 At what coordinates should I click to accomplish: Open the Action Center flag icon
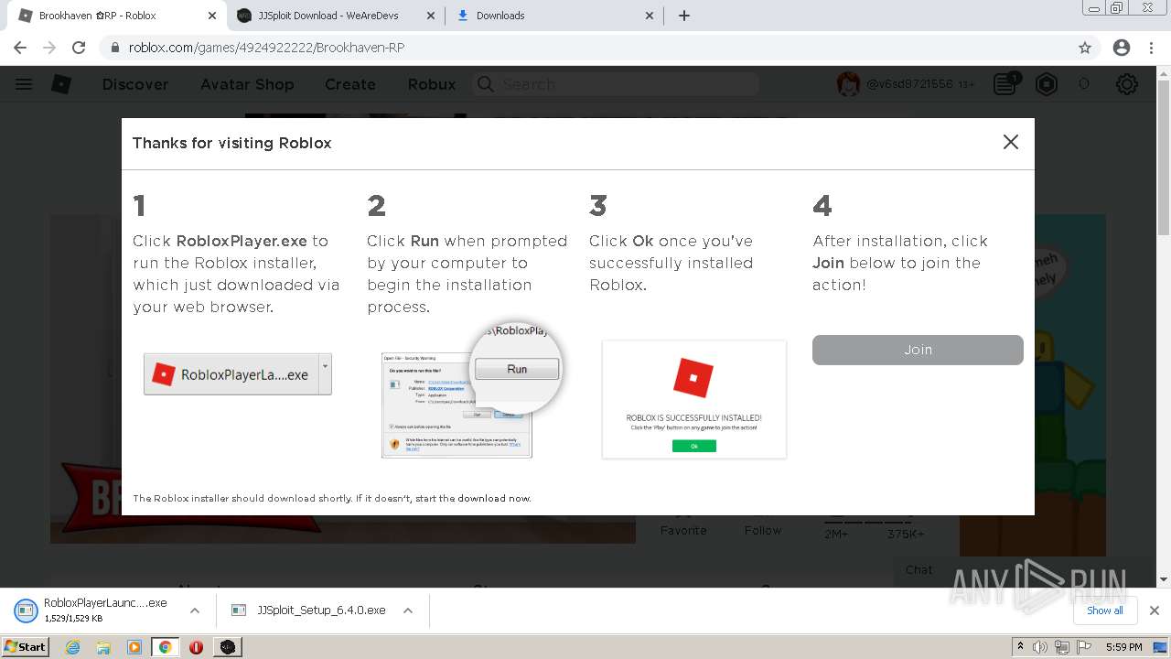(x=1084, y=647)
